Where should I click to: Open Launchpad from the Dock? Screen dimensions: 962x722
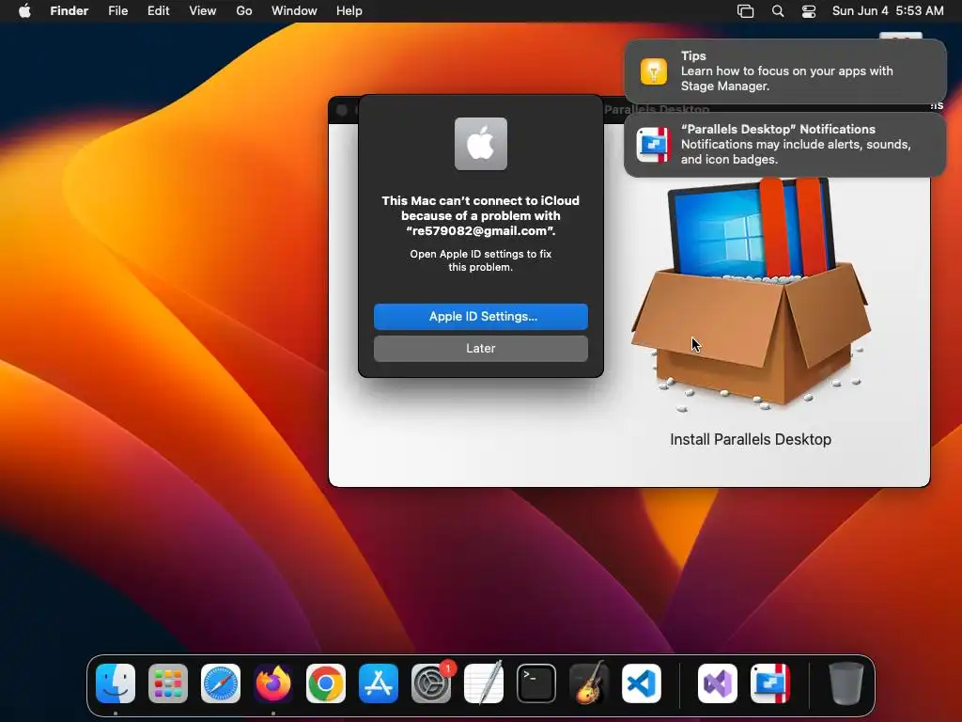click(168, 683)
